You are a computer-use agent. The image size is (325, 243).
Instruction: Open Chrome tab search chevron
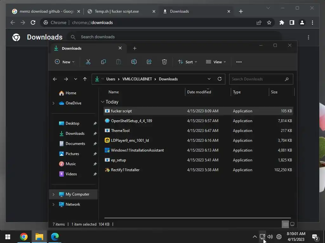(268, 8)
